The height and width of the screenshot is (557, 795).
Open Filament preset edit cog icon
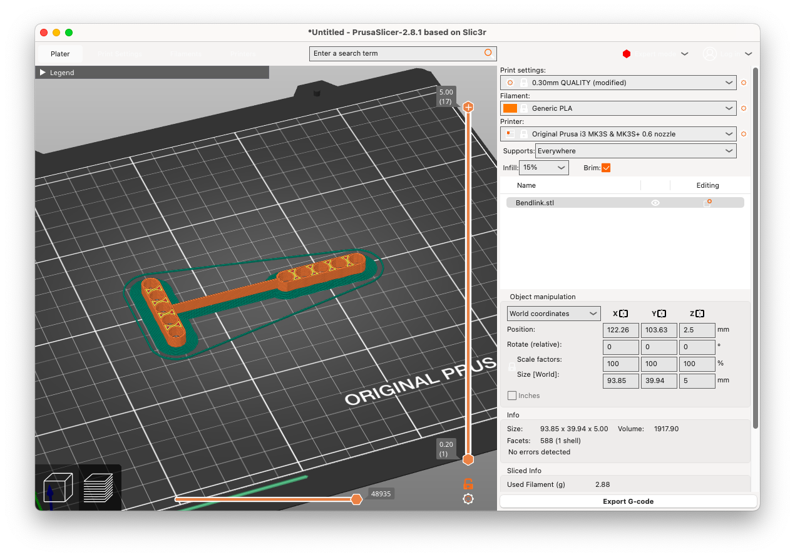[743, 108]
